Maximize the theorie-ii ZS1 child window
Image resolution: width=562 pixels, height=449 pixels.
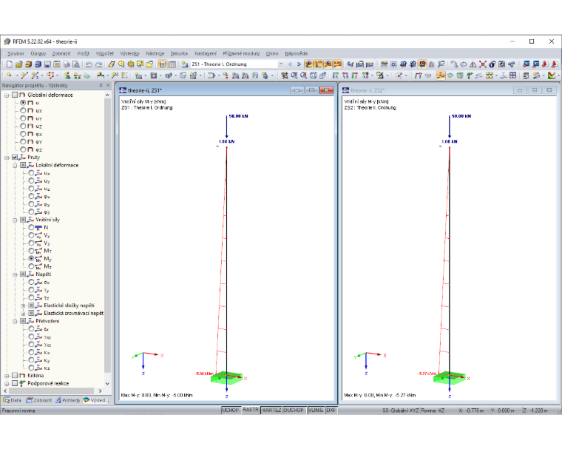pyautogui.click(x=311, y=90)
